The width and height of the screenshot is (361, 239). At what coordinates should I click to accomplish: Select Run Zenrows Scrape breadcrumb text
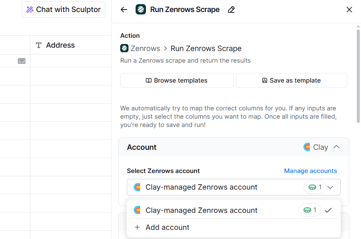206,49
